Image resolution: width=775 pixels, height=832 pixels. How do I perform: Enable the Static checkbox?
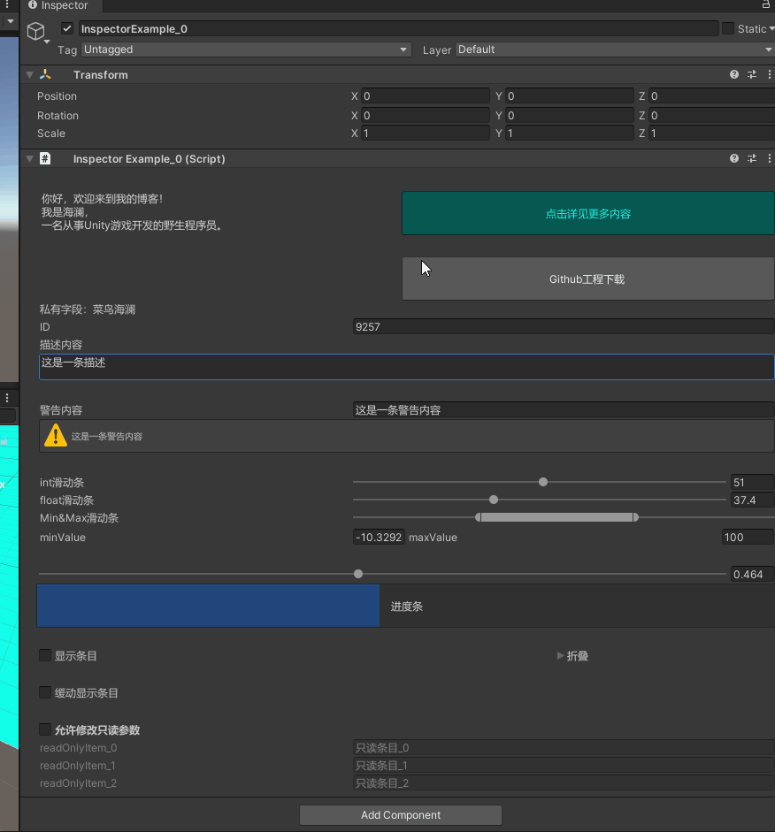coord(728,28)
